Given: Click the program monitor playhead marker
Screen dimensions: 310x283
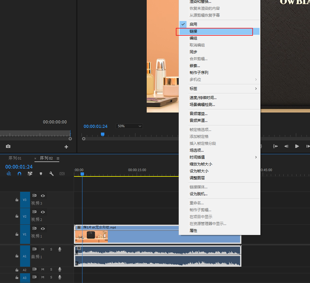Looking at the screenshot, I should (102, 134).
